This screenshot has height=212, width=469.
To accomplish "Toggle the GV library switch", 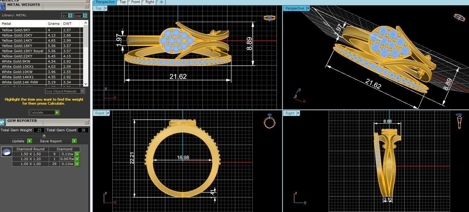I will pos(67,16).
